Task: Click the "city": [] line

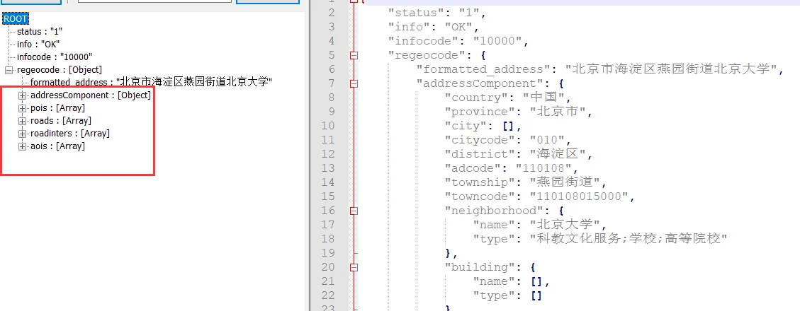Action: pos(483,126)
